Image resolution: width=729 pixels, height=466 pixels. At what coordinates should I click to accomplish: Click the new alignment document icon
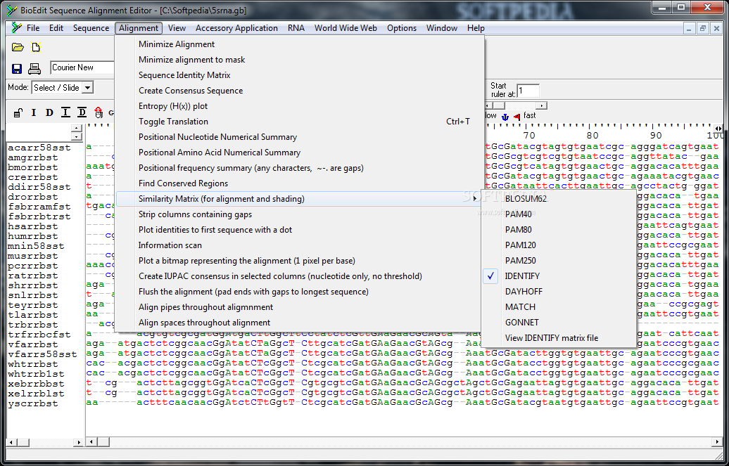[36, 47]
